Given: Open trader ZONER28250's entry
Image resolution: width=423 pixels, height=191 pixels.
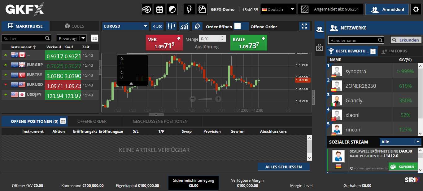Looking at the screenshot, I should (372, 86).
